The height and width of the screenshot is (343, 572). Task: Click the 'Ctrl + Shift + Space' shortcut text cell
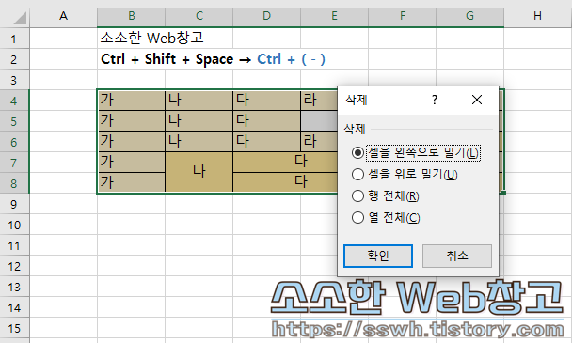(x=167, y=59)
